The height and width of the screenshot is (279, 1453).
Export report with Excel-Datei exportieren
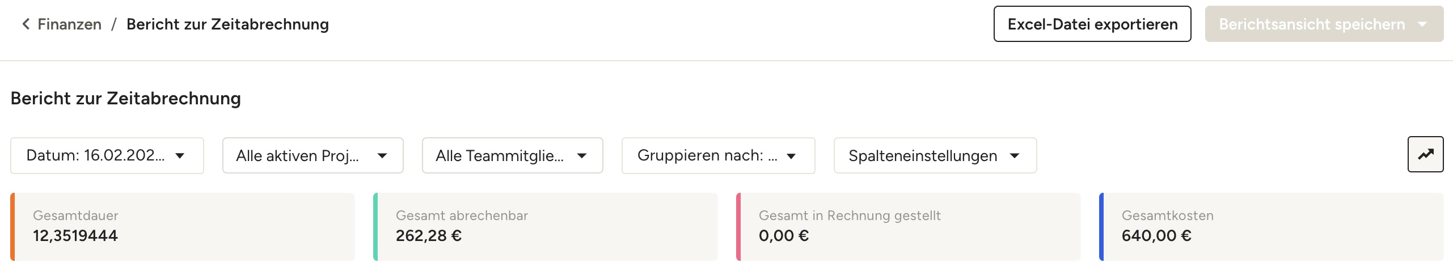point(1092,24)
